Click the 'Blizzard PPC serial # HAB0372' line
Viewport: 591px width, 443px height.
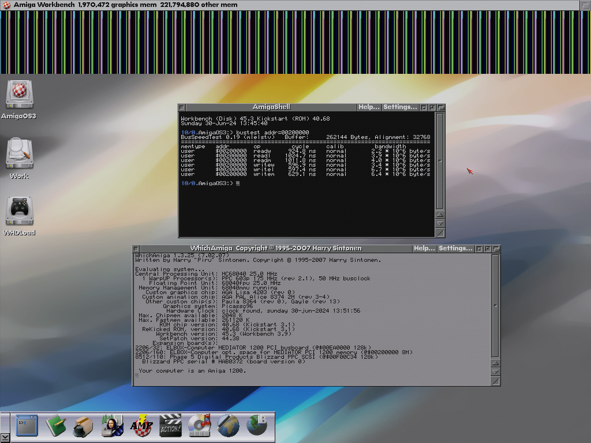[223, 362]
